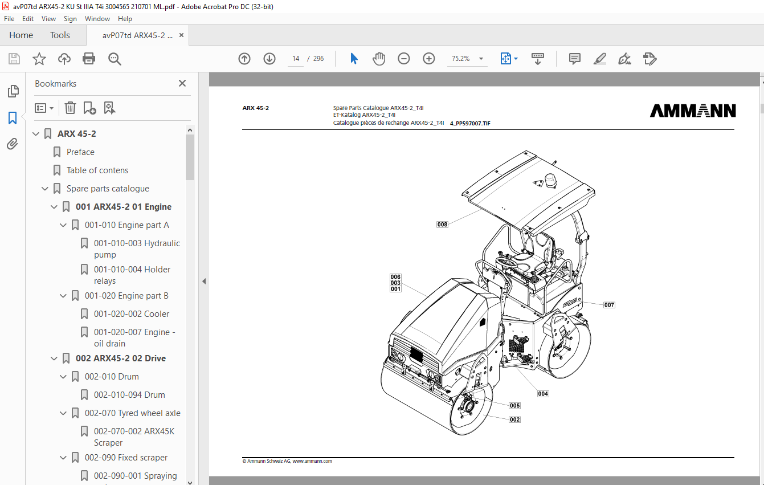Choose the Selection arrow tool
764x485 pixels.
[354, 59]
